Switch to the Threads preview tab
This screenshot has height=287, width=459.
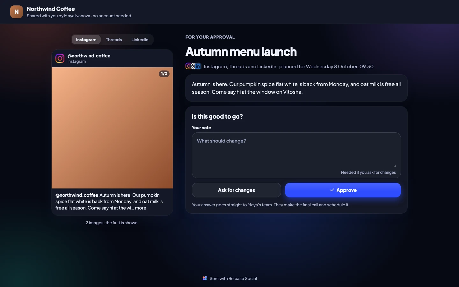point(114,40)
